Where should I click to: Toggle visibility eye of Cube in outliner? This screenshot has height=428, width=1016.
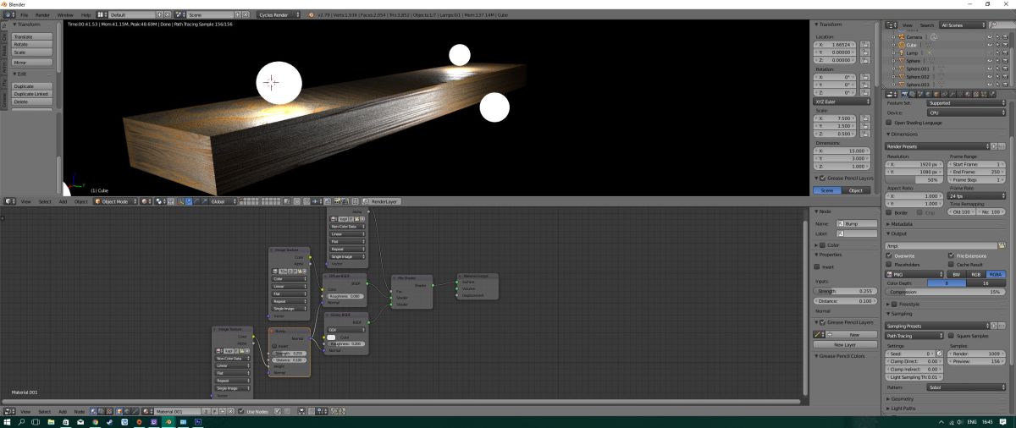(988, 45)
